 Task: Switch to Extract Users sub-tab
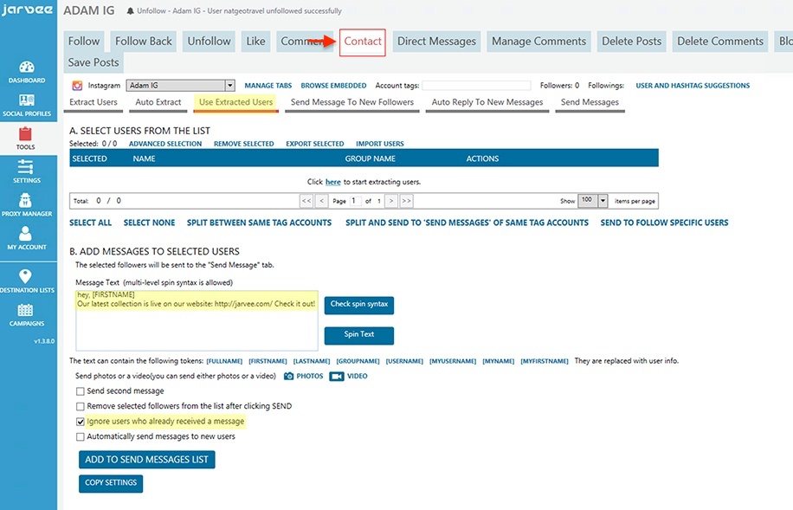coord(93,102)
